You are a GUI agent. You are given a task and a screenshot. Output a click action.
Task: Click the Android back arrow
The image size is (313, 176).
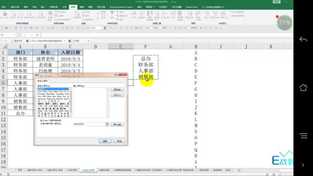click(x=303, y=39)
